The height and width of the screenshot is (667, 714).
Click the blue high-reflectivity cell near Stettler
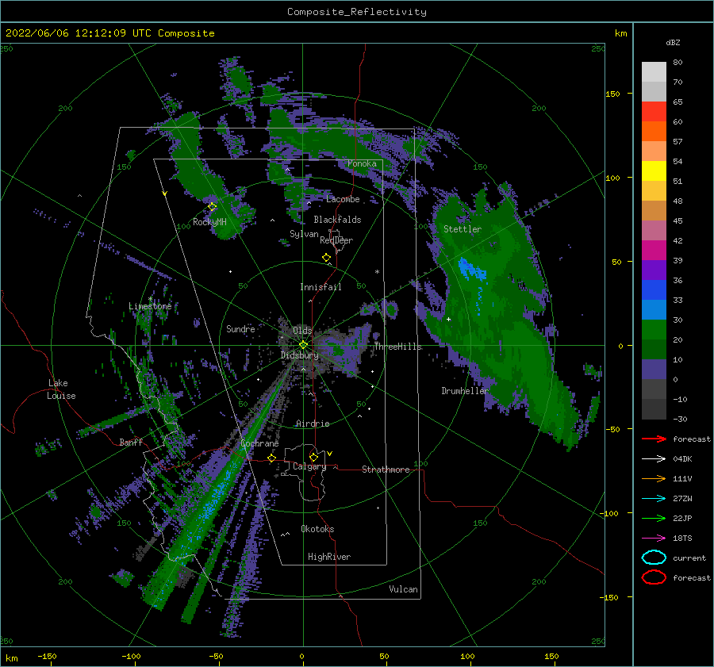point(472,270)
